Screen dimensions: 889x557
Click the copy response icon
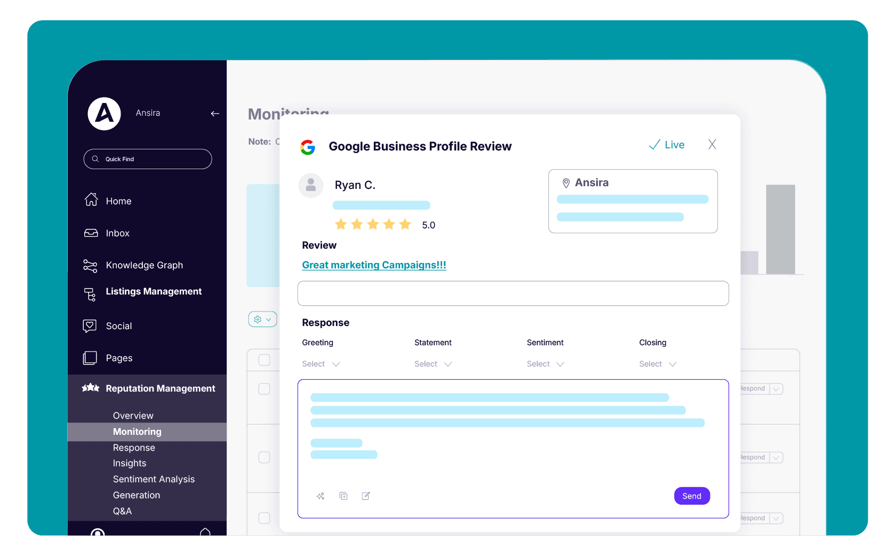(343, 496)
